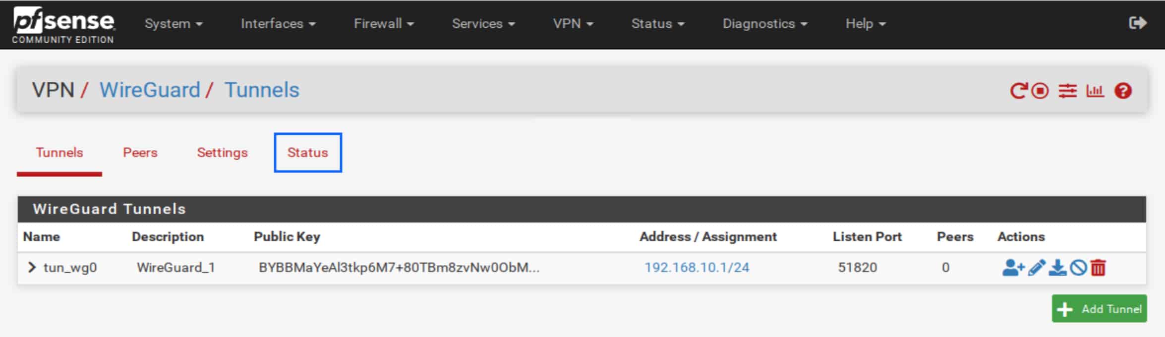Delete tun_wg0 tunnel trash icon
Screen dimensions: 1165x337
coord(1098,268)
